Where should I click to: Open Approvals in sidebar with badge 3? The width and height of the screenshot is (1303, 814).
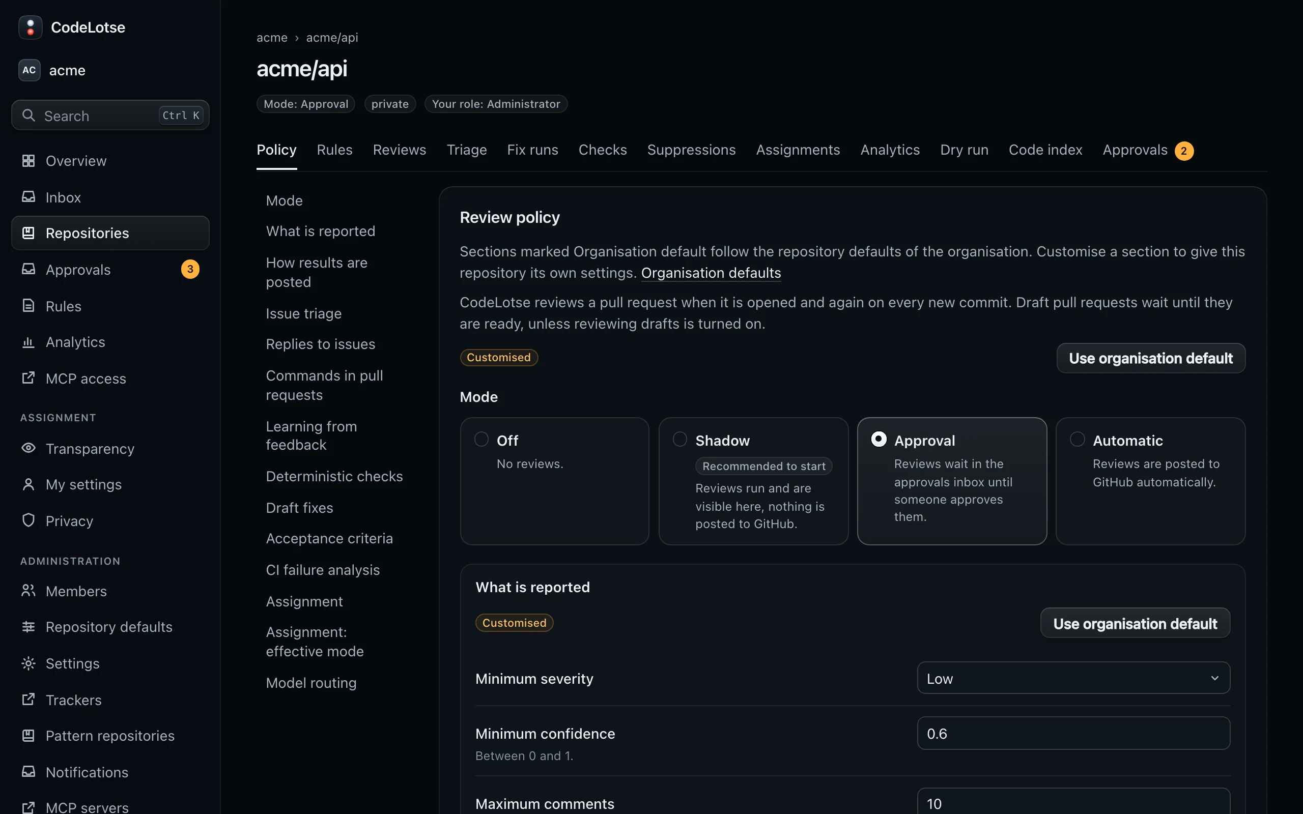(x=110, y=269)
